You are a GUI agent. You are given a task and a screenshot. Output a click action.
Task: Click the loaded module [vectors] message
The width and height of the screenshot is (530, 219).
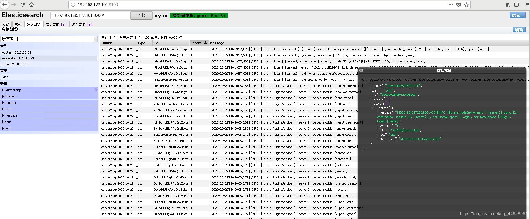click(x=279, y=190)
